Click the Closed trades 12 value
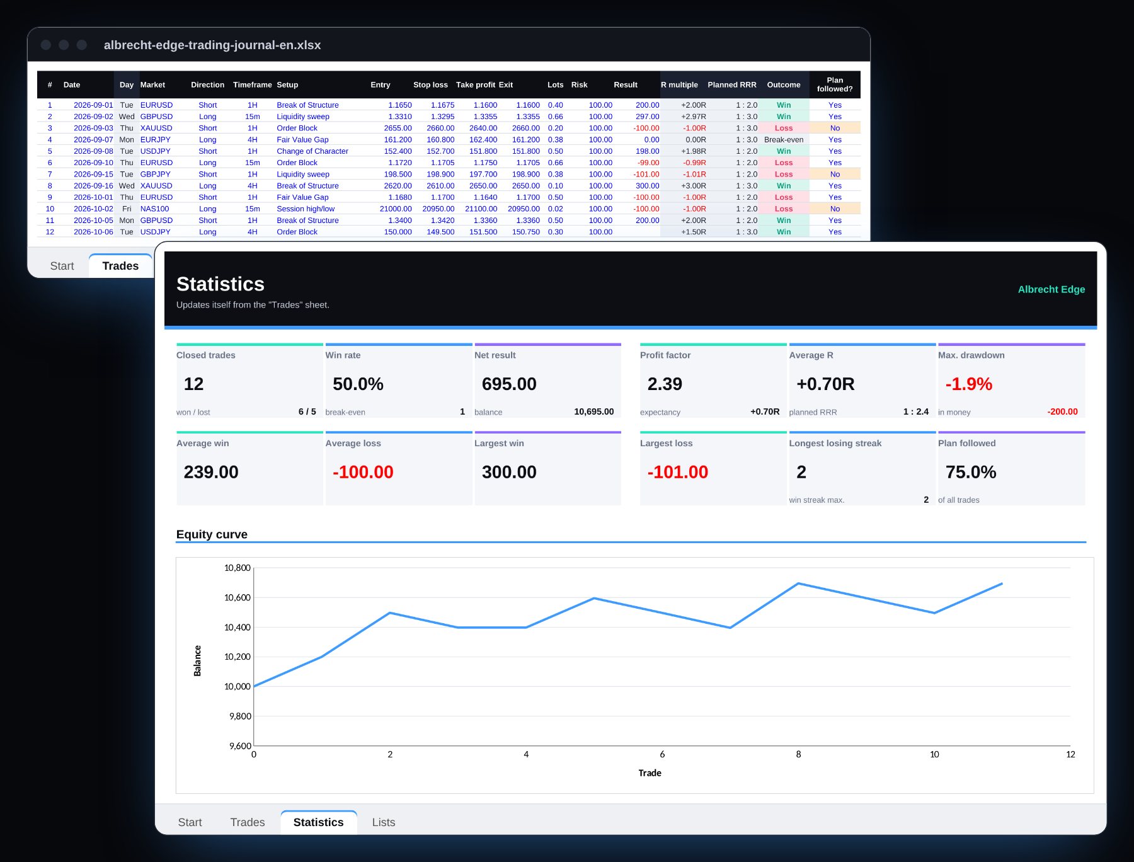 coord(193,384)
